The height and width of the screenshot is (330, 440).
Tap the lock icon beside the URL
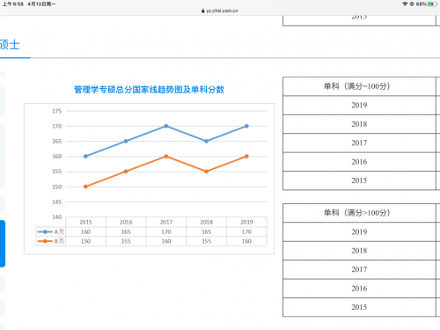[x=202, y=11]
